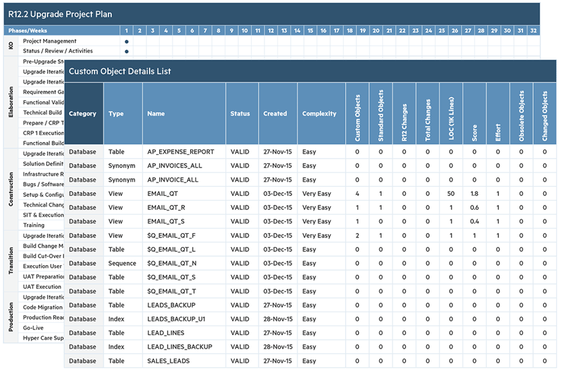Select the Status column header
Image resolution: width=562 pixels, height=373 pixels.
(242, 114)
